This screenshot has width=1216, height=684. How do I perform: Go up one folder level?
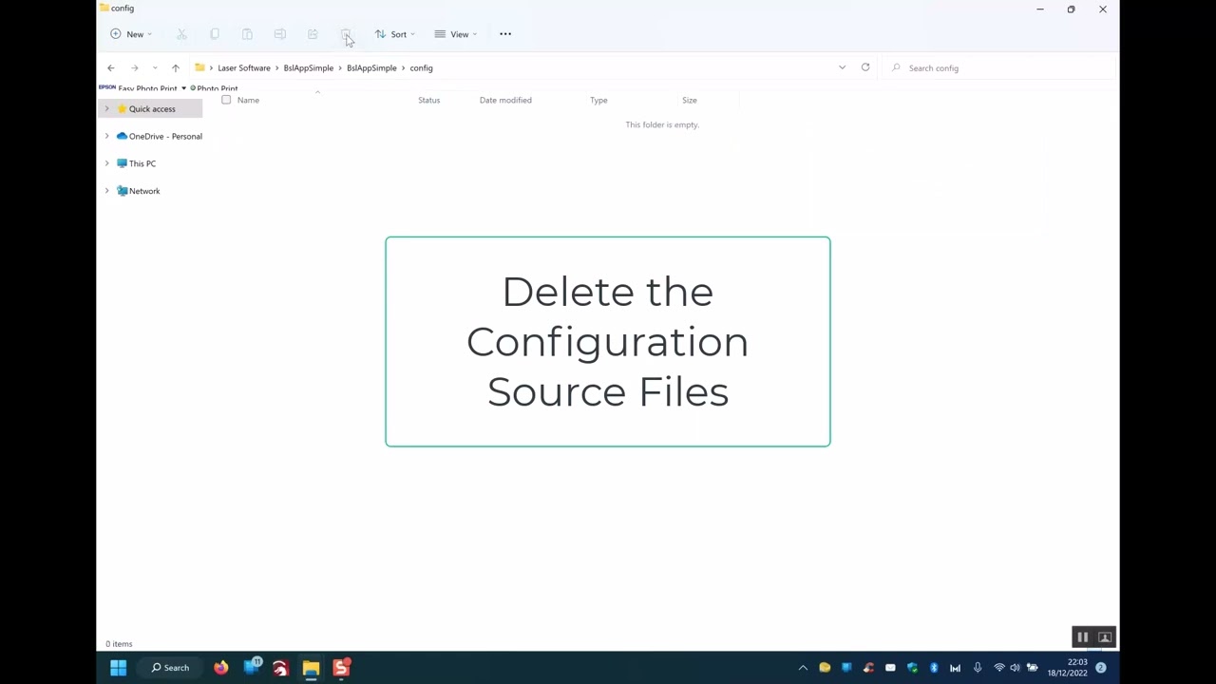point(175,68)
